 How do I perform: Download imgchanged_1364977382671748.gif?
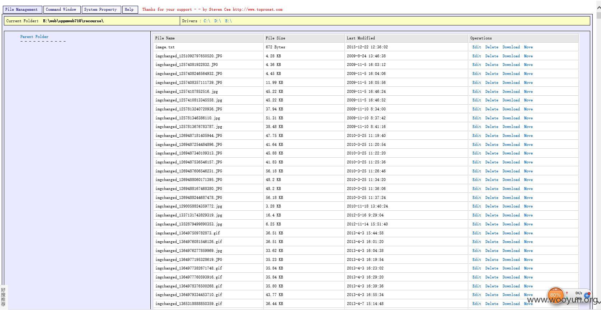tap(511, 268)
